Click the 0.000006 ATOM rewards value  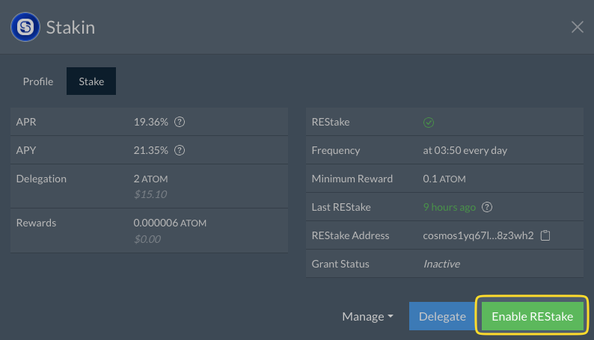pyautogui.click(x=170, y=223)
